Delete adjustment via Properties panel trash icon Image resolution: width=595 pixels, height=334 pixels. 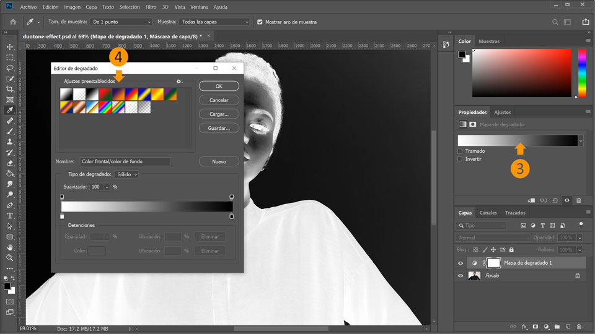coord(579,200)
